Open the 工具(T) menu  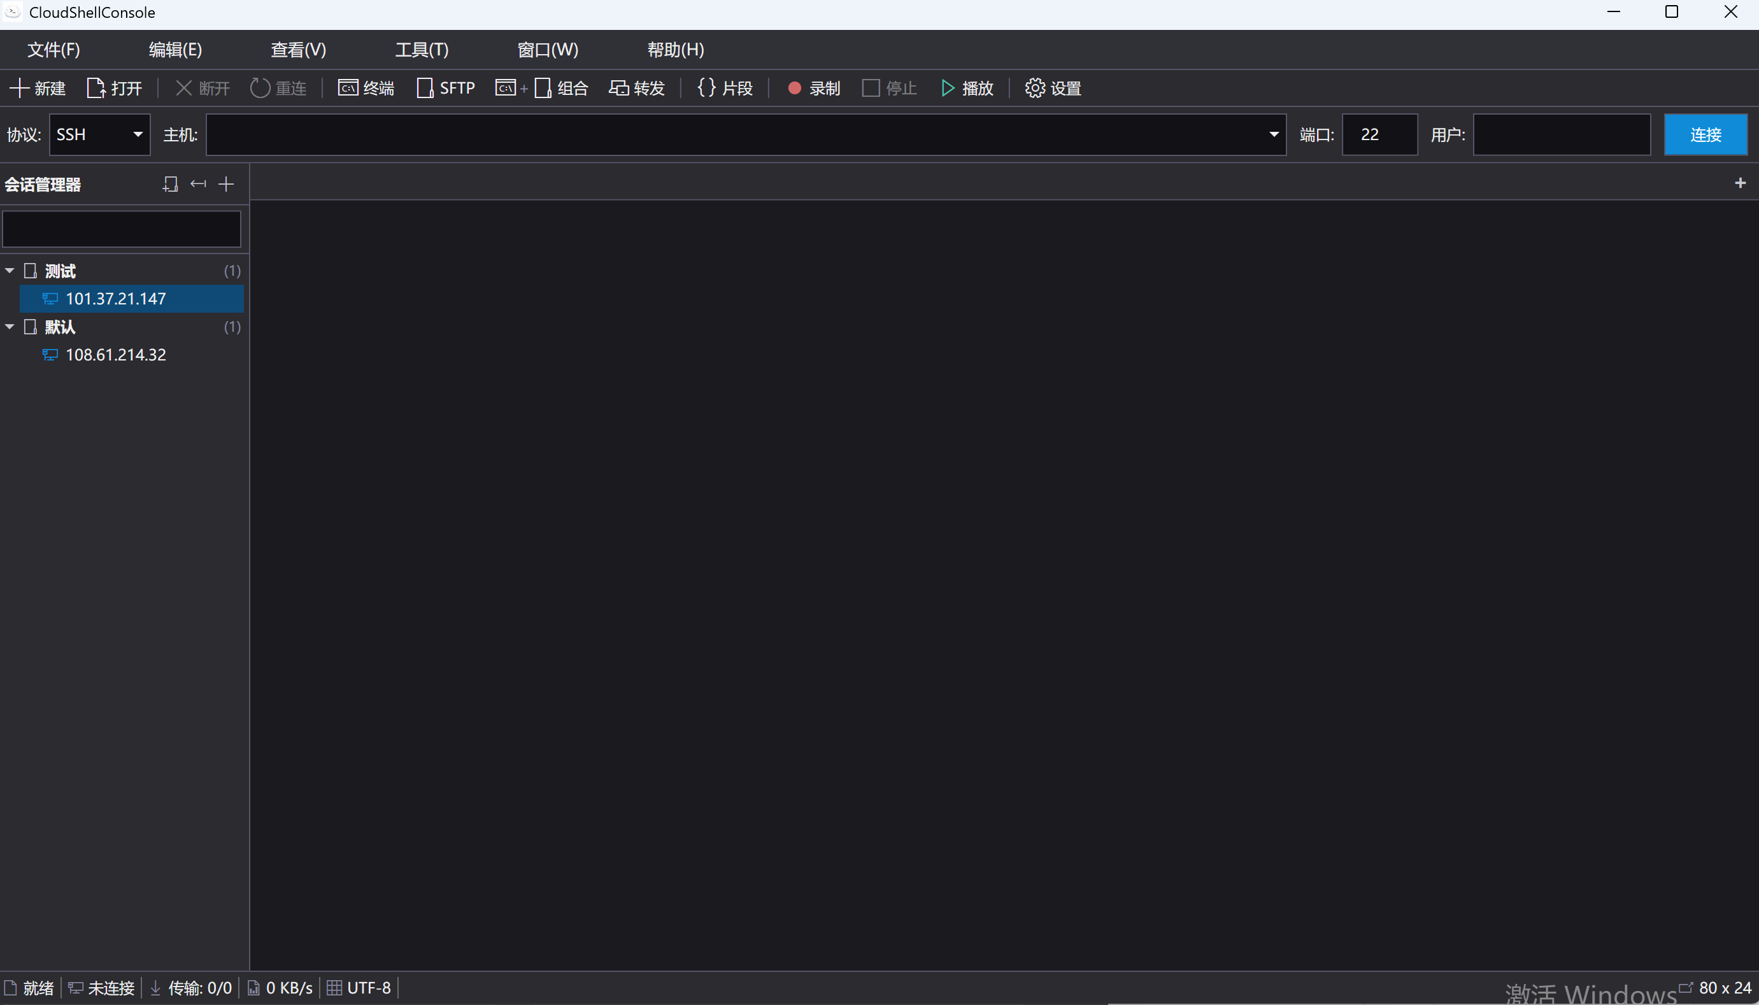421,49
